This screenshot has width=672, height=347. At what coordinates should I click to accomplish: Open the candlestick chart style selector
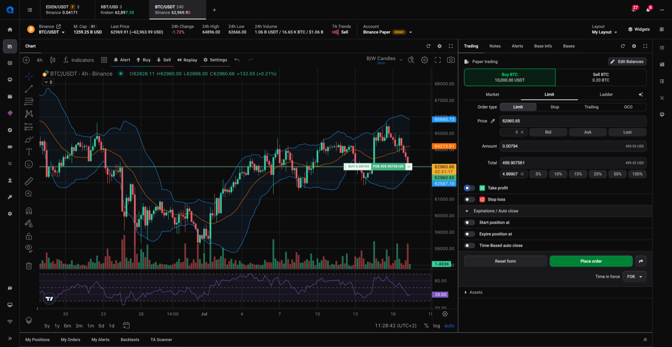click(53, 60)
